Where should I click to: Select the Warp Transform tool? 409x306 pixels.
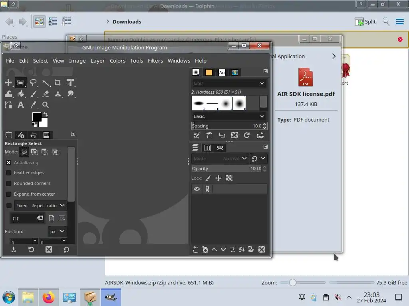click(8, 94)
